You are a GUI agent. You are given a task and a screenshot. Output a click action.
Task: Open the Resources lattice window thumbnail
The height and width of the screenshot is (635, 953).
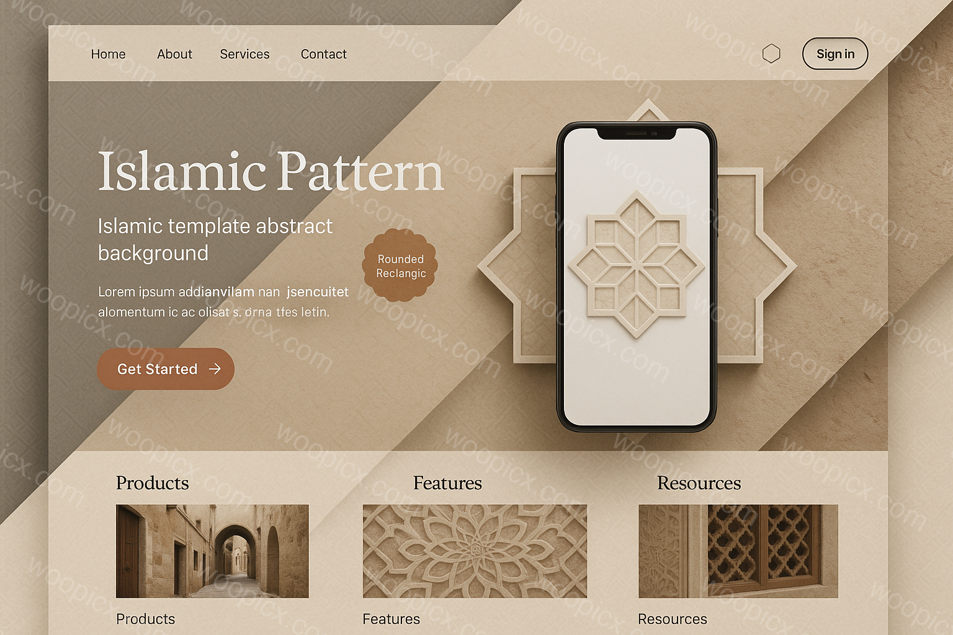pos(738,551)
